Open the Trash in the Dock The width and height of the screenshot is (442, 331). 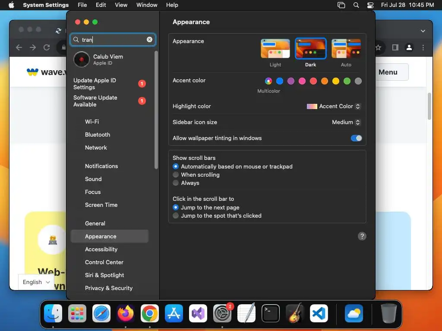click(389, 313)
